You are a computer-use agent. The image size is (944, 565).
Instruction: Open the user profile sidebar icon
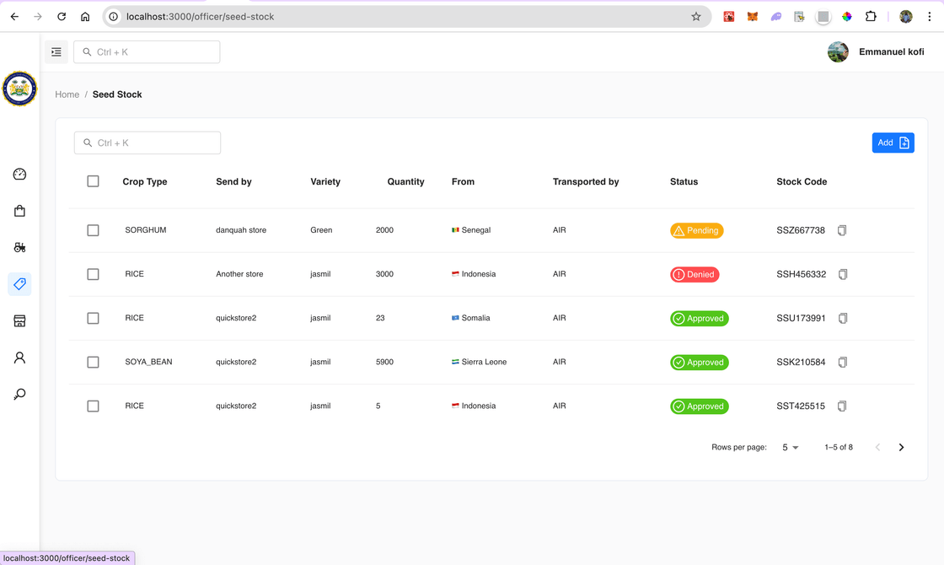(19, 358)
